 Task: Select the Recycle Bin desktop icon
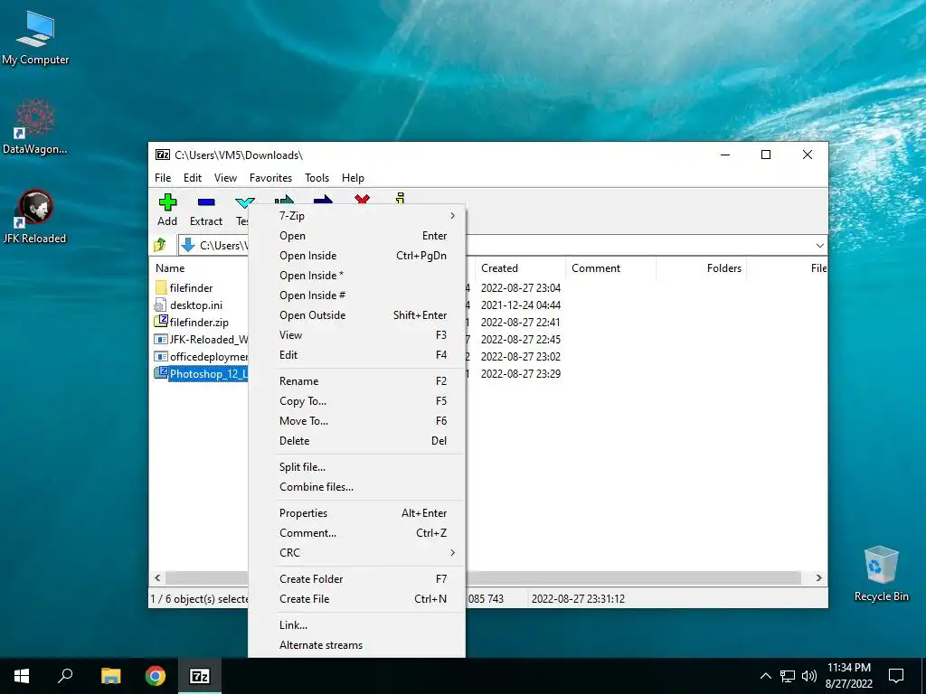coord(881,574)
